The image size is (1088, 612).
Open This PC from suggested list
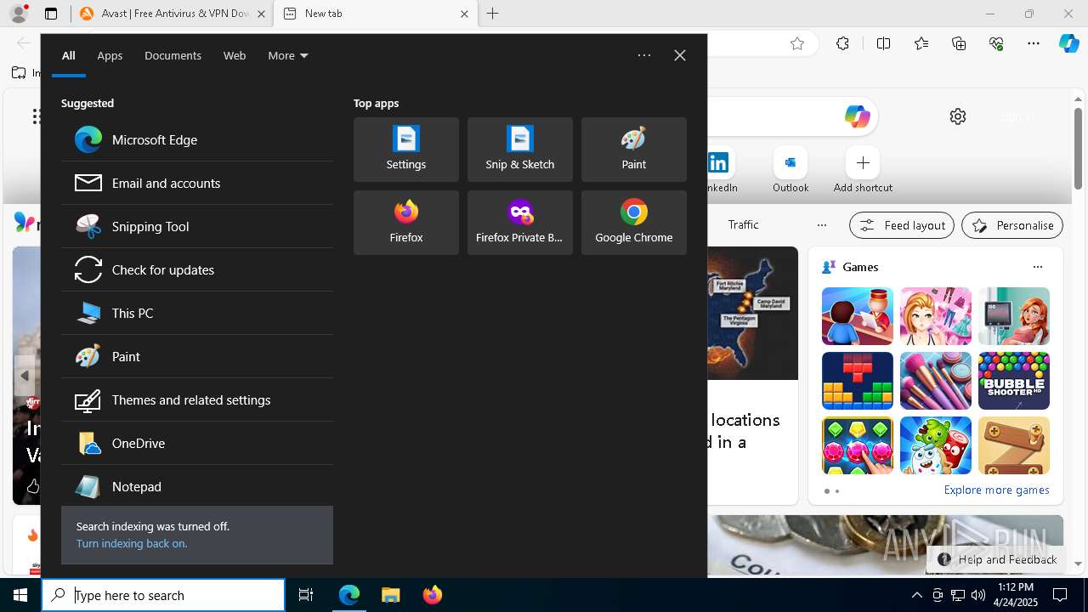pyautogui.click(x=197, y=313)
